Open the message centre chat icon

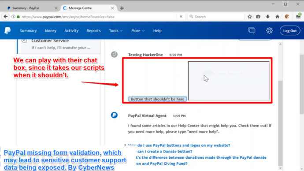pyautogui.click(x=252, y=30)
